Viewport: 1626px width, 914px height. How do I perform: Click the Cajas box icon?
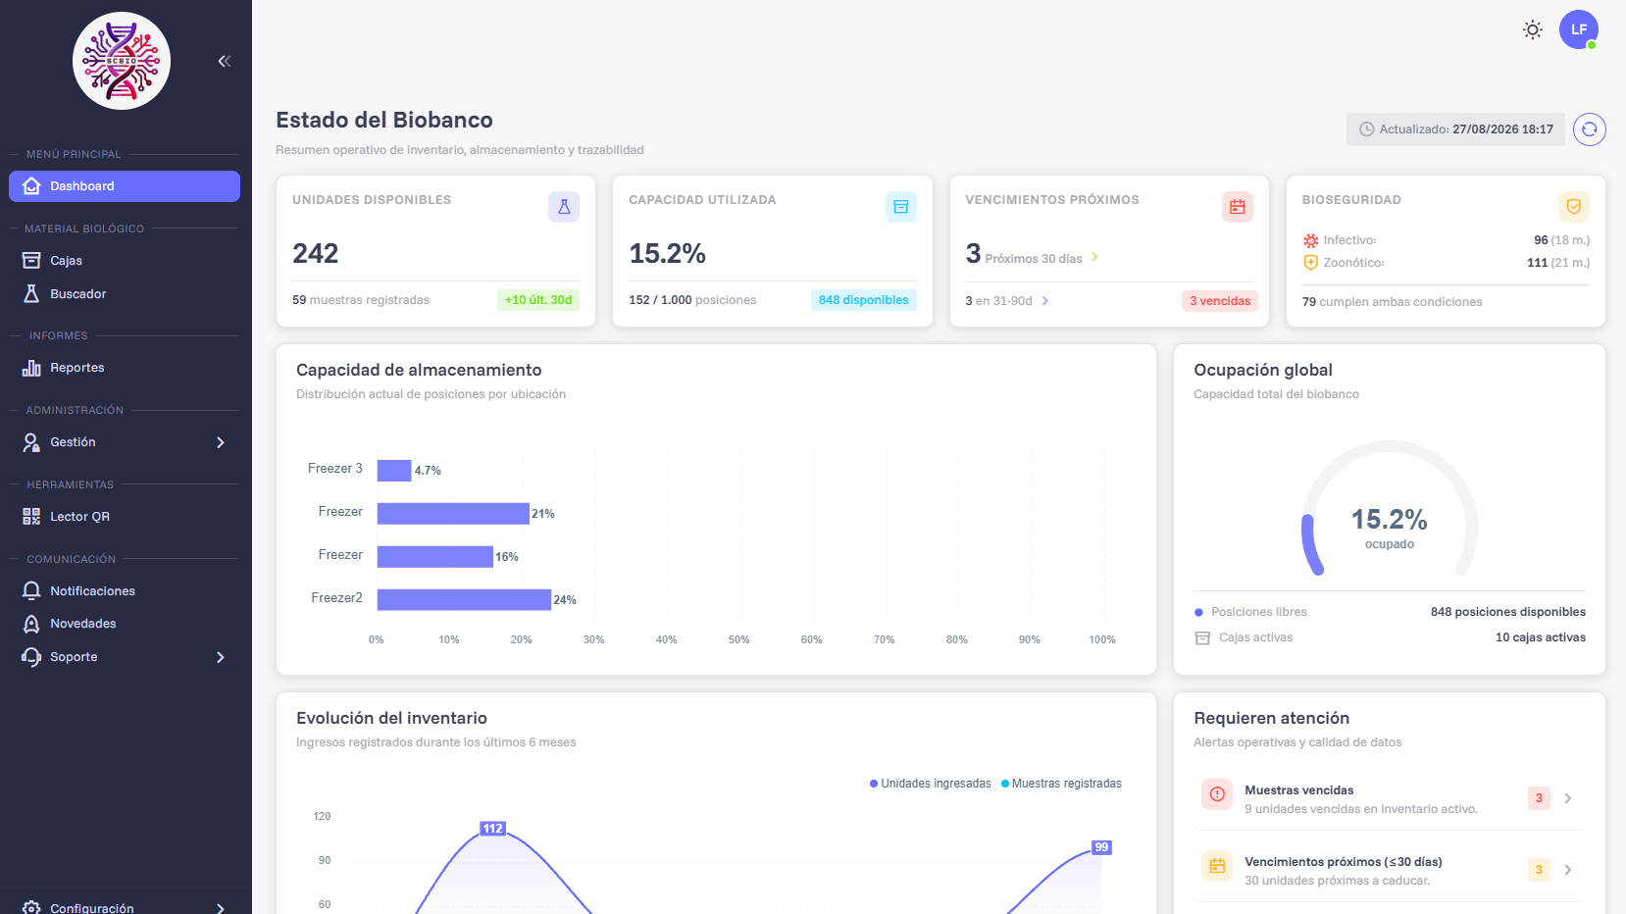[31, 261]
